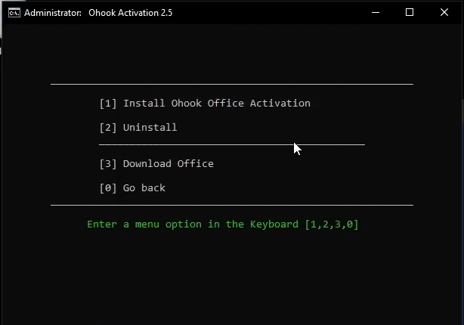Click the command prompt icon in title bar
Screen dimensions: 464x325
(x=14, y=13)
